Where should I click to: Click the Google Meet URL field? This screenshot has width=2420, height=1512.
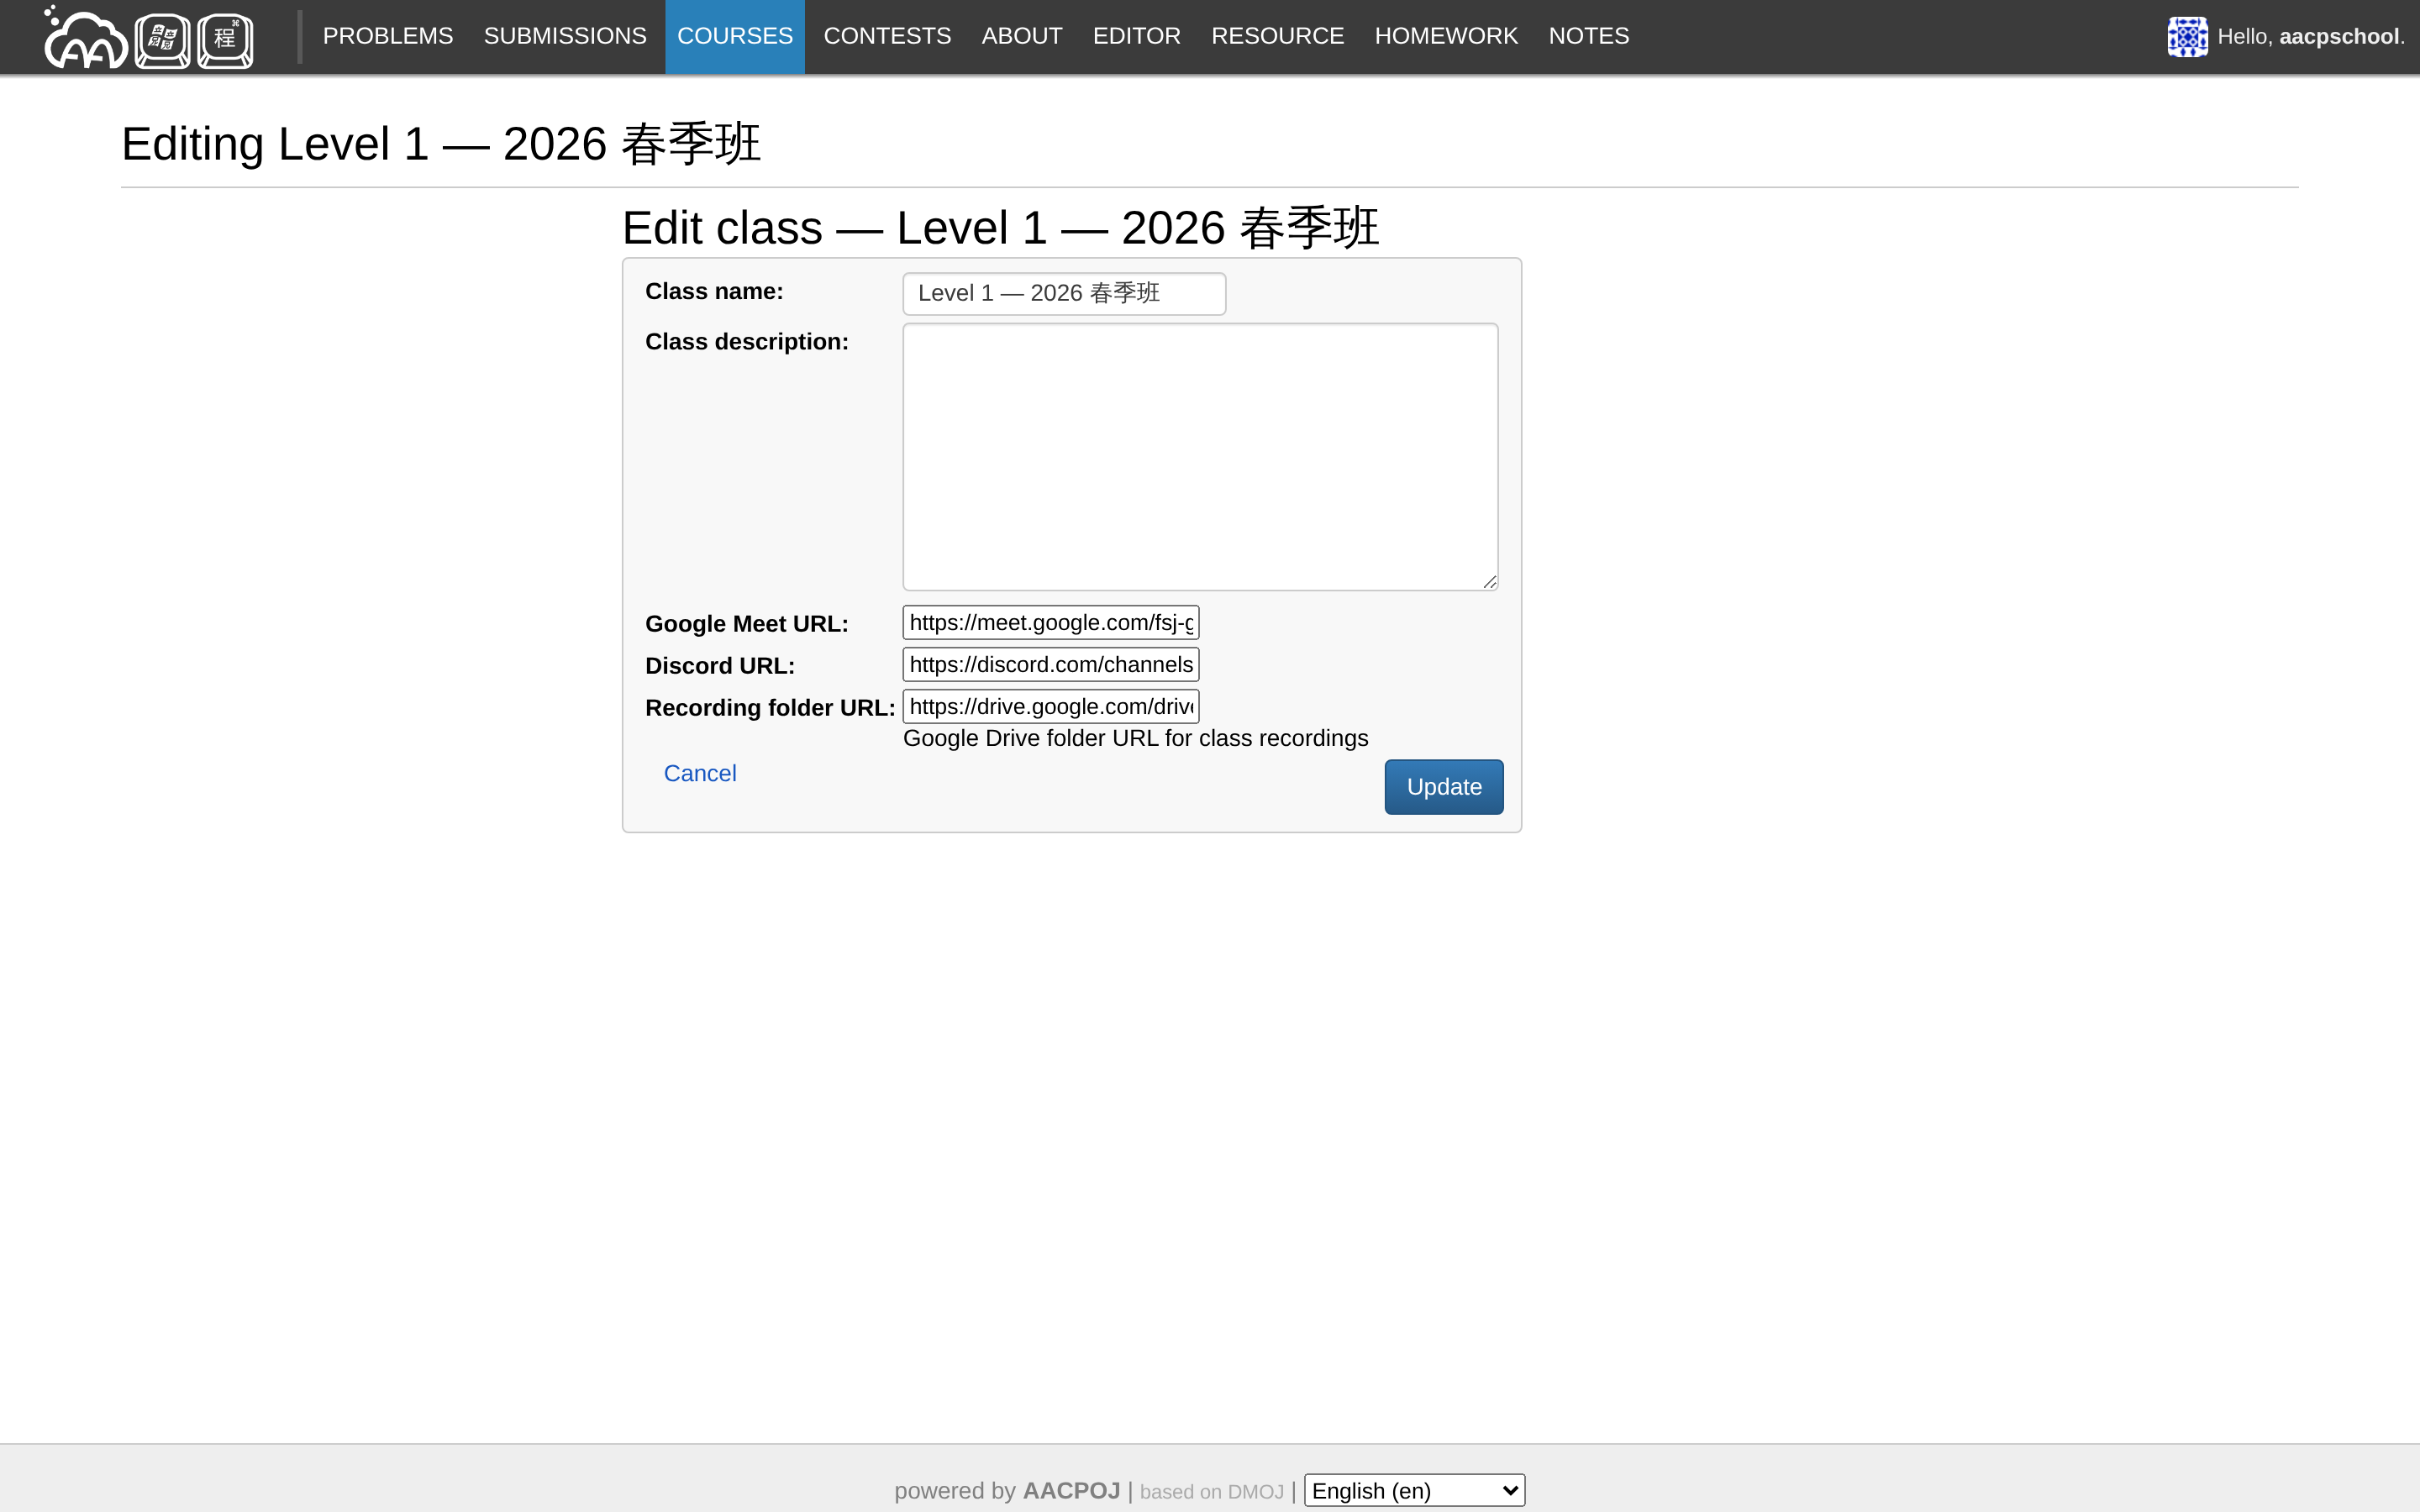point(1050,622)
